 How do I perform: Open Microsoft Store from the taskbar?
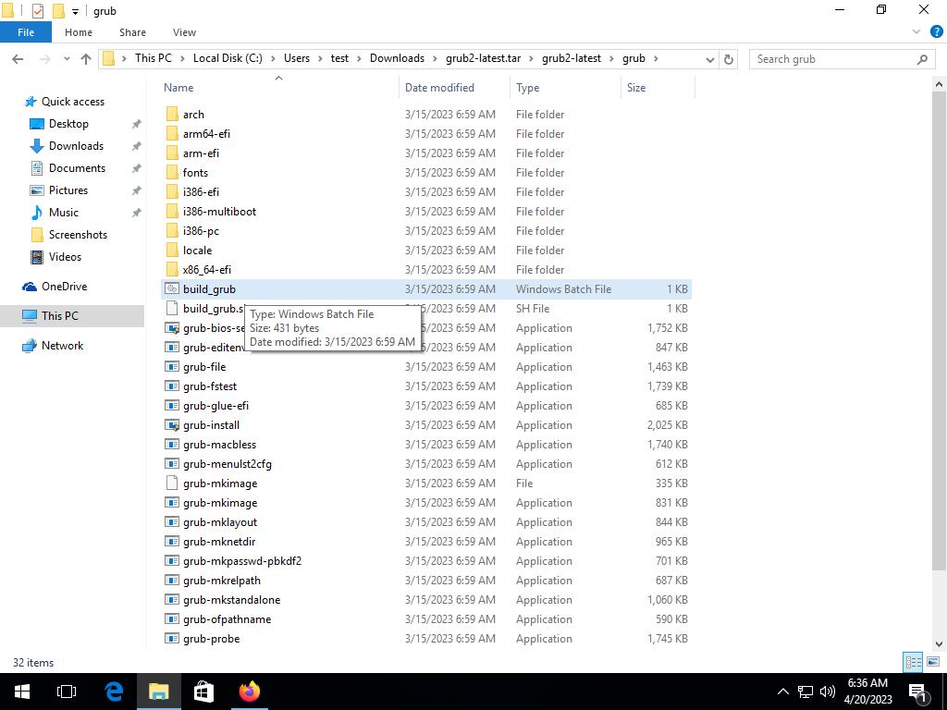pyautogui.click(x=203, y=692)
